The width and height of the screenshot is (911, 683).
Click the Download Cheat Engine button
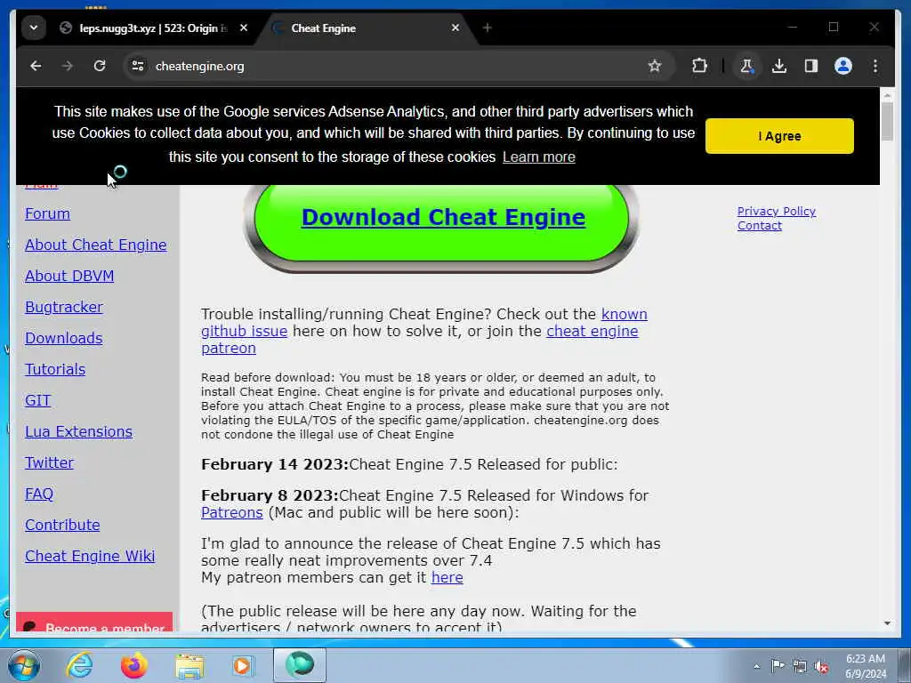pyautogui.click(x=443, y=217)
